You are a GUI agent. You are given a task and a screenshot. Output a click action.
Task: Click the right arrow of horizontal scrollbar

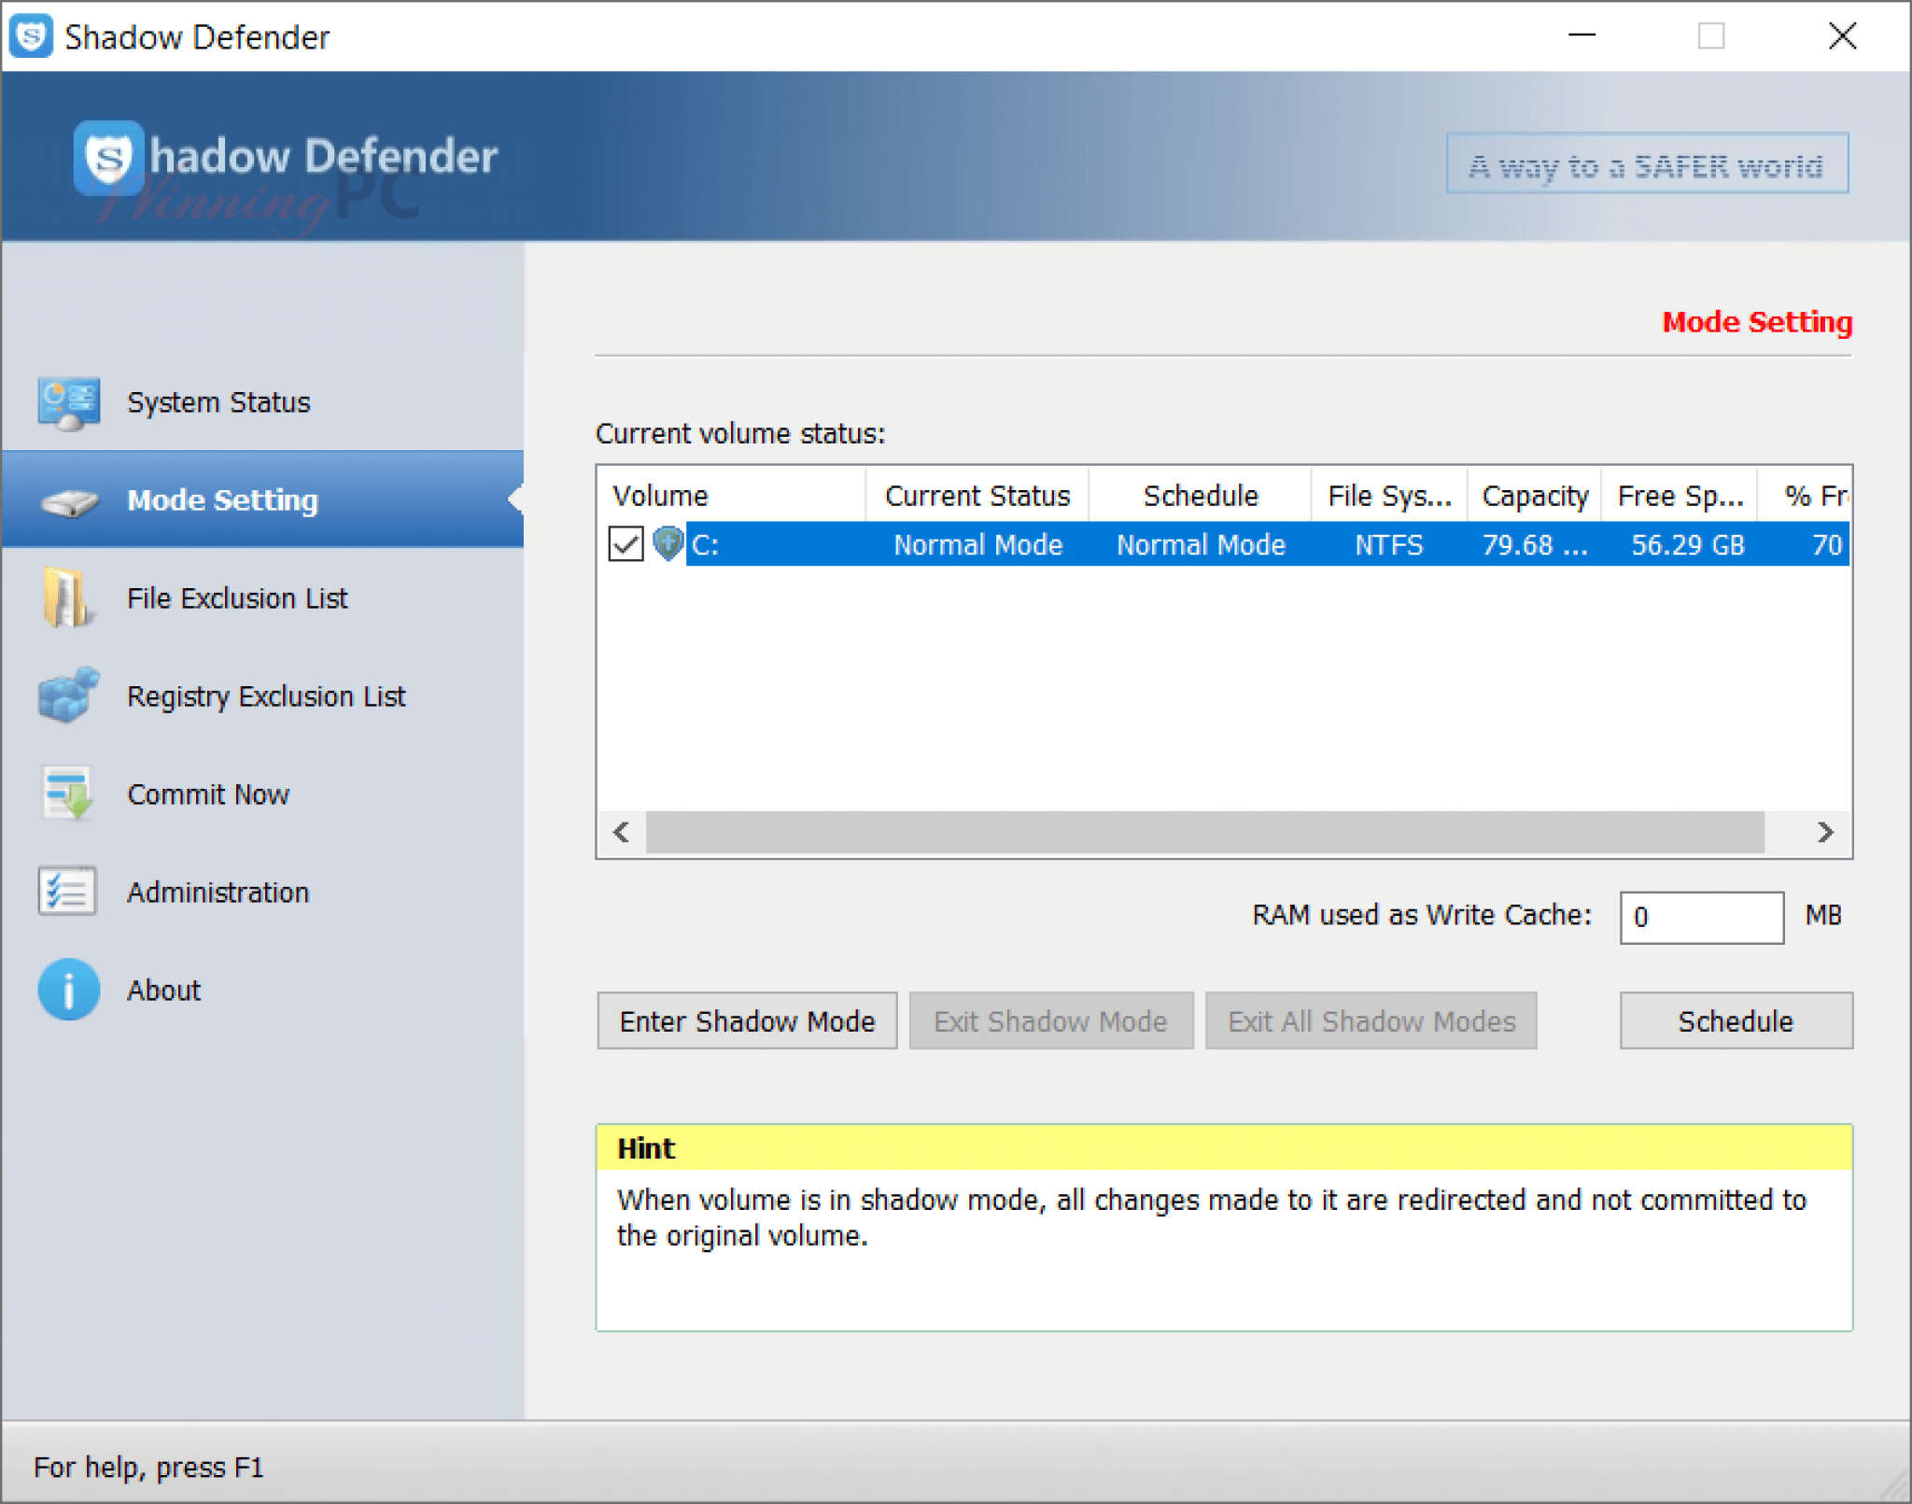coord(1824,832)
